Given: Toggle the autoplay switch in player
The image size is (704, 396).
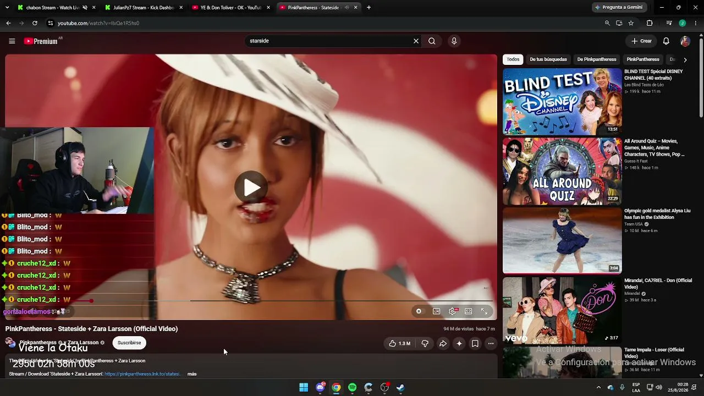Looking at the screenshot, I should tap(419, 311).
